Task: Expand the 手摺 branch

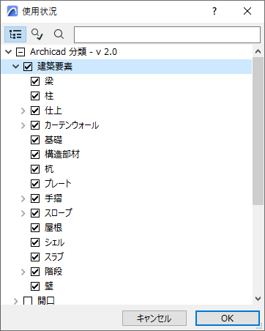Action: 23,198
